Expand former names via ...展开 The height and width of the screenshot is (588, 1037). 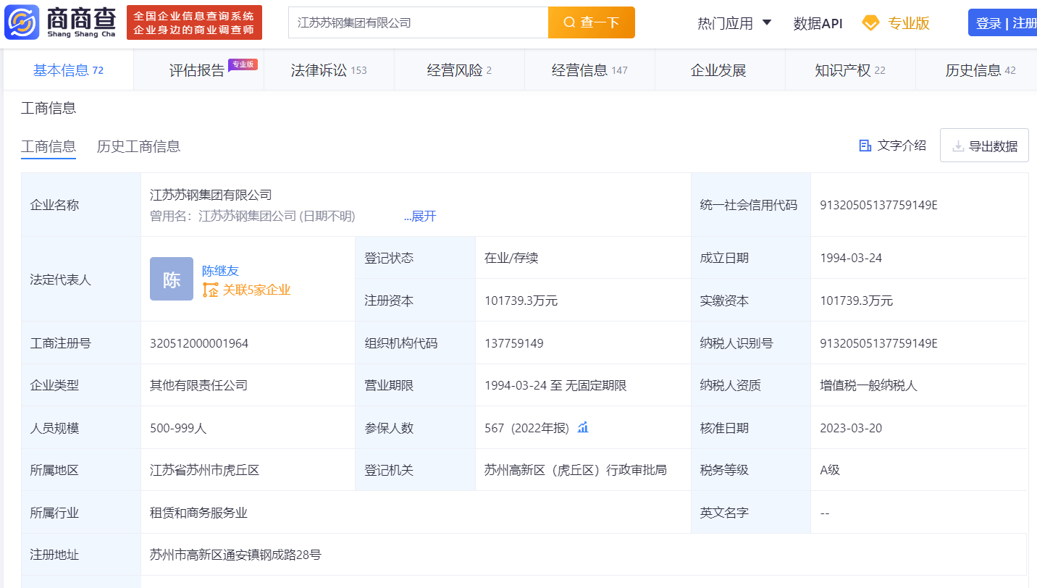pyautogui.click(x=420, y=216)
